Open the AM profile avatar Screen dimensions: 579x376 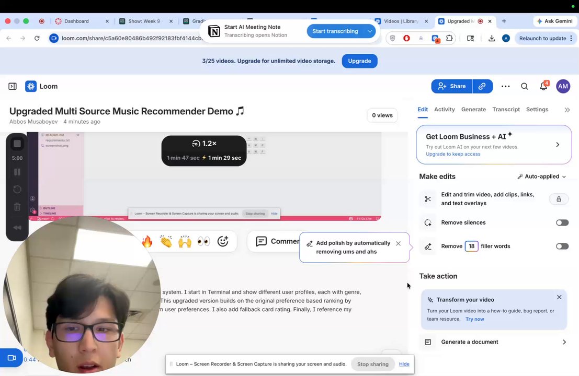[x=563, y=86]
